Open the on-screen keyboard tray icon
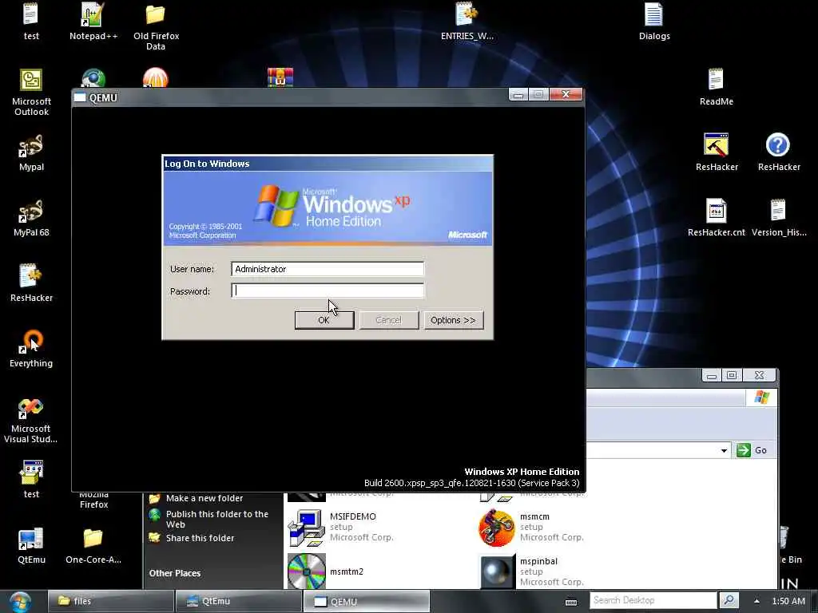Image resolution: width=818 pixels, height=613 pixels. [571, 602]
